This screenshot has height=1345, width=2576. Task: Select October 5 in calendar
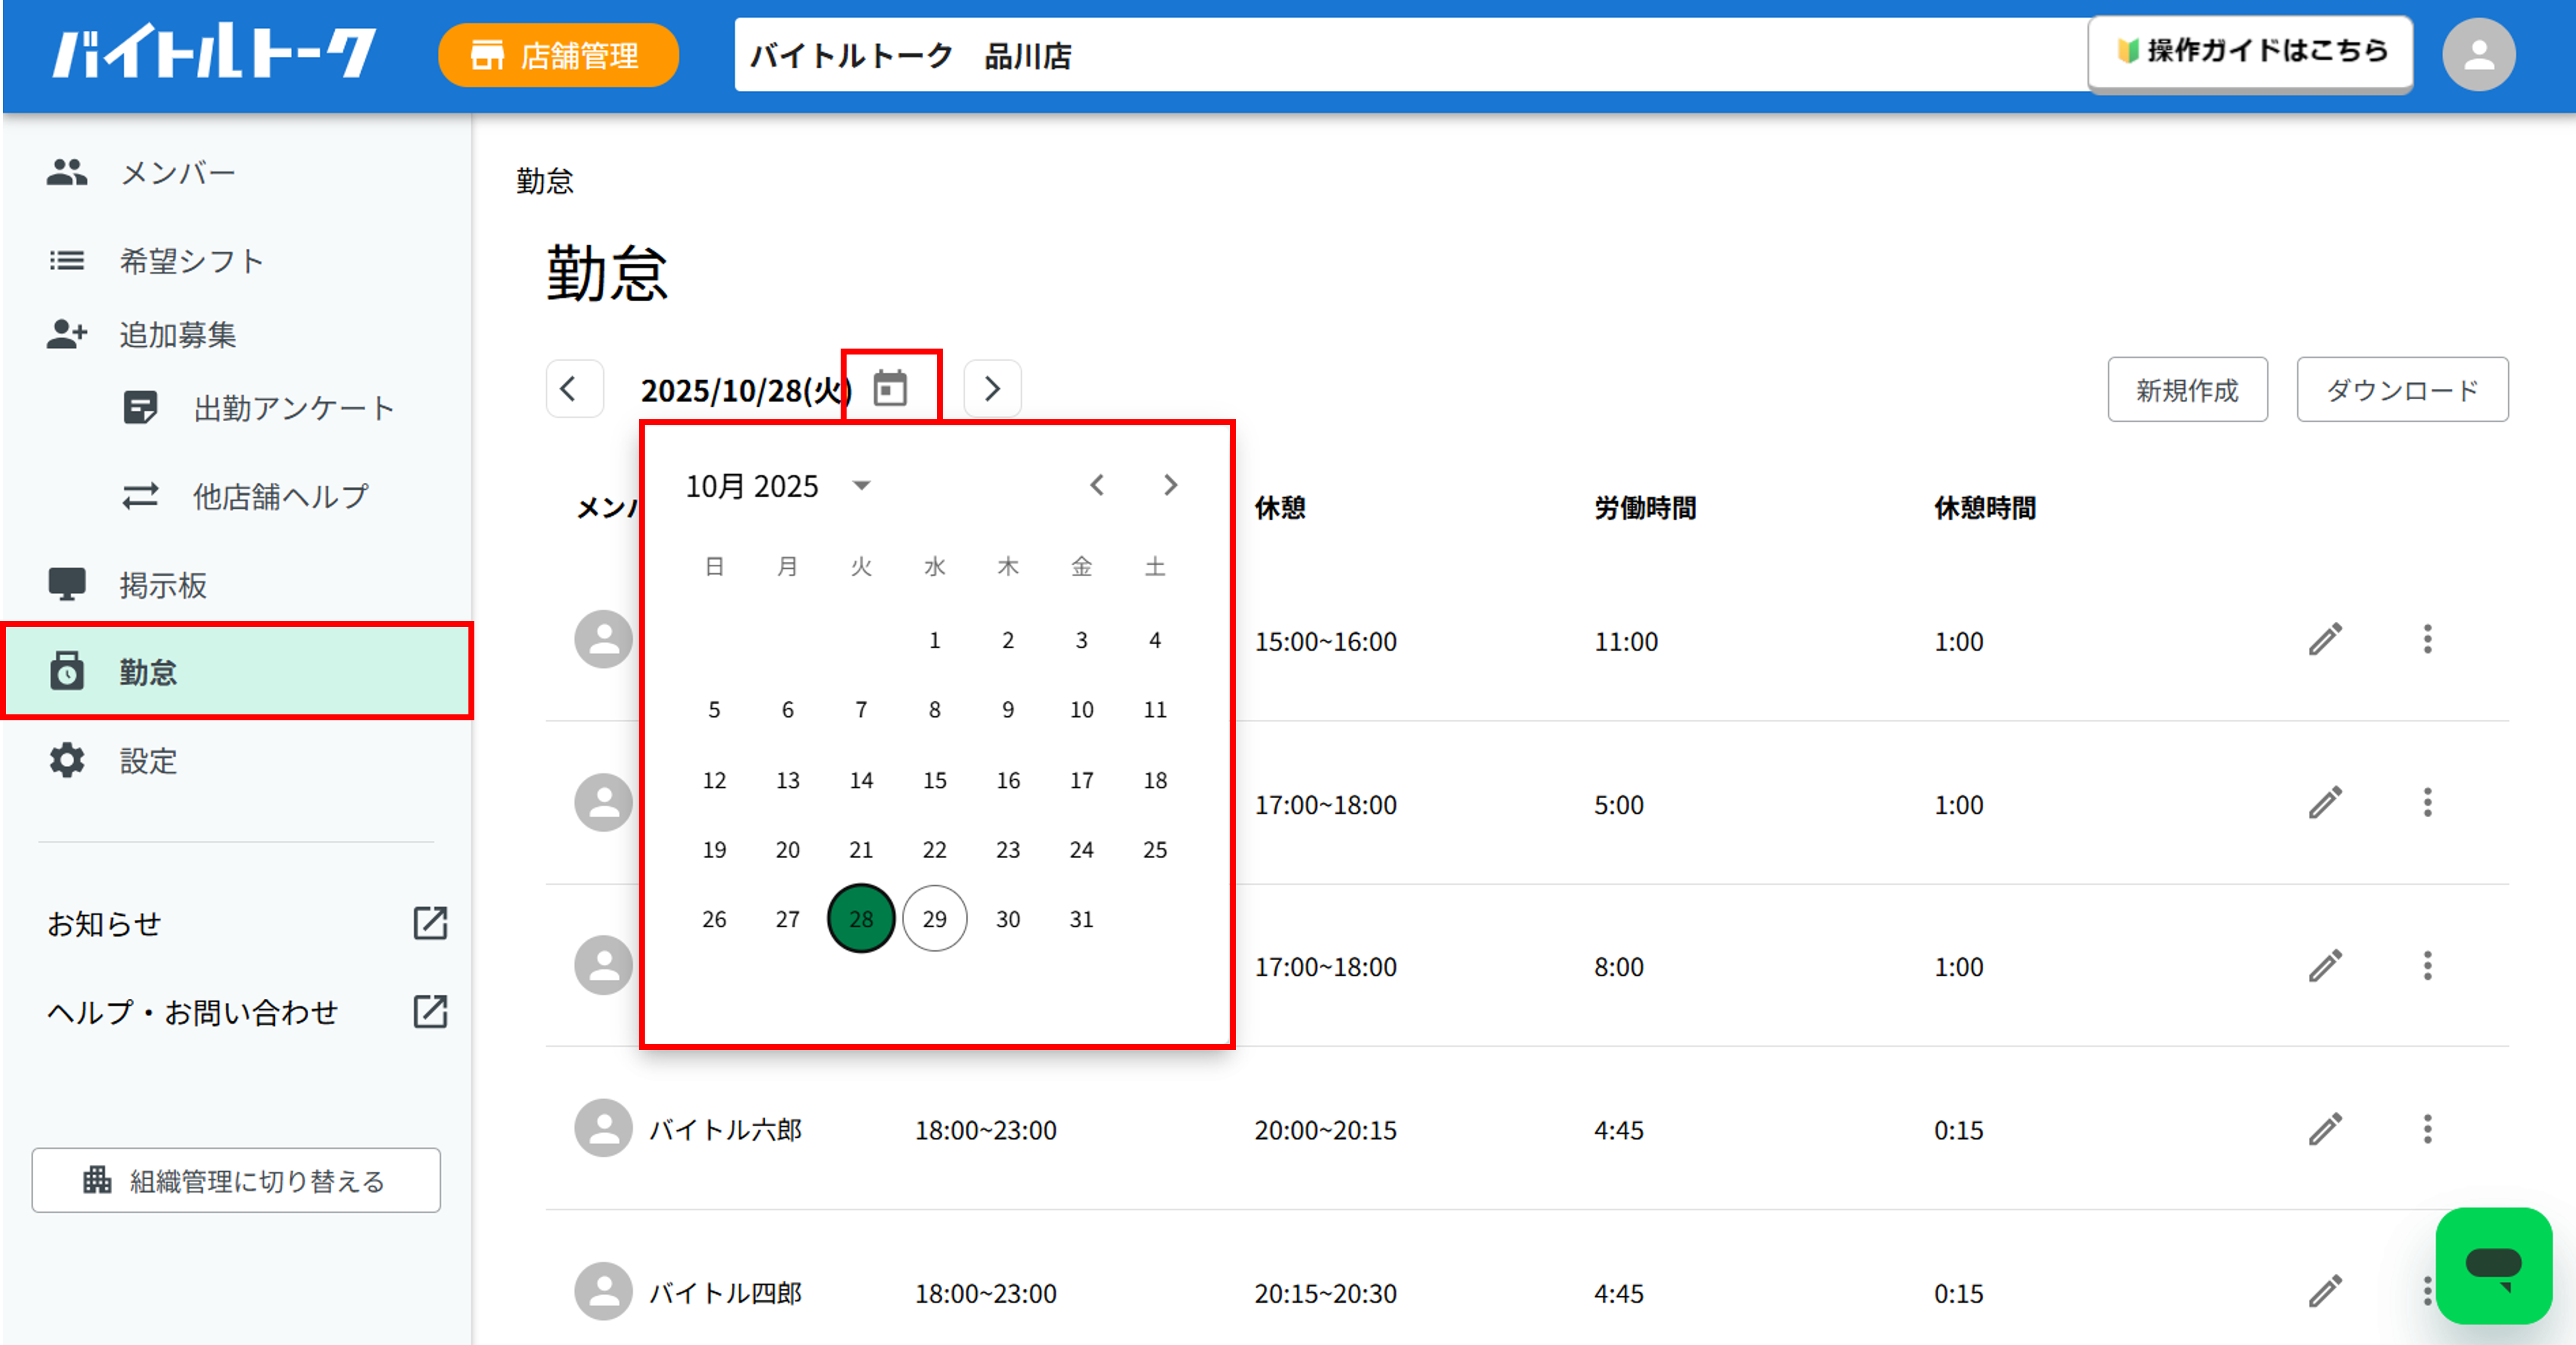(714, 710)
